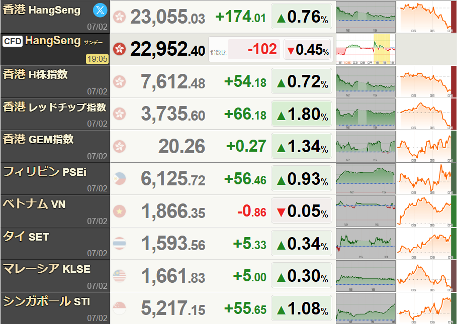Click the ▲1.80% change box
Screen dimensions: 457x324
(302, 114)
